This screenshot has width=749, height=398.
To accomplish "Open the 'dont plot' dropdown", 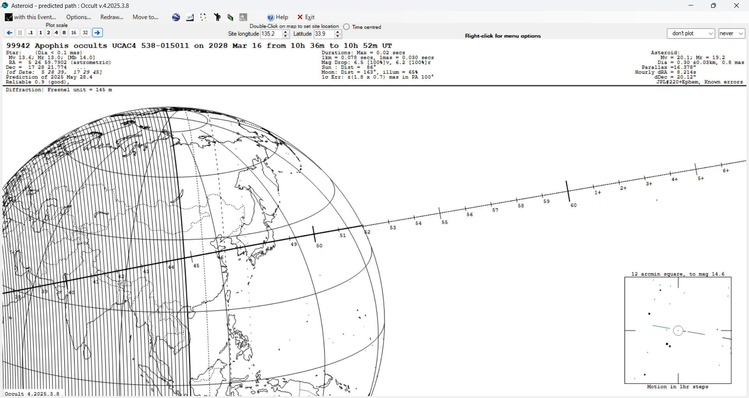I will point(691,34).
